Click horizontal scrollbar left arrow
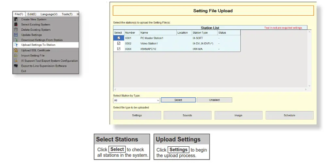The width and height of the screenshot is (327, 163). (x=115, y=90)
